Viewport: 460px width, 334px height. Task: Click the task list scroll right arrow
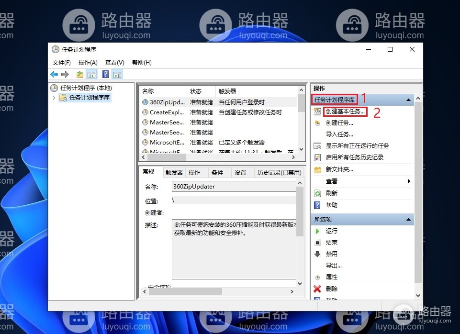point(293,157)
